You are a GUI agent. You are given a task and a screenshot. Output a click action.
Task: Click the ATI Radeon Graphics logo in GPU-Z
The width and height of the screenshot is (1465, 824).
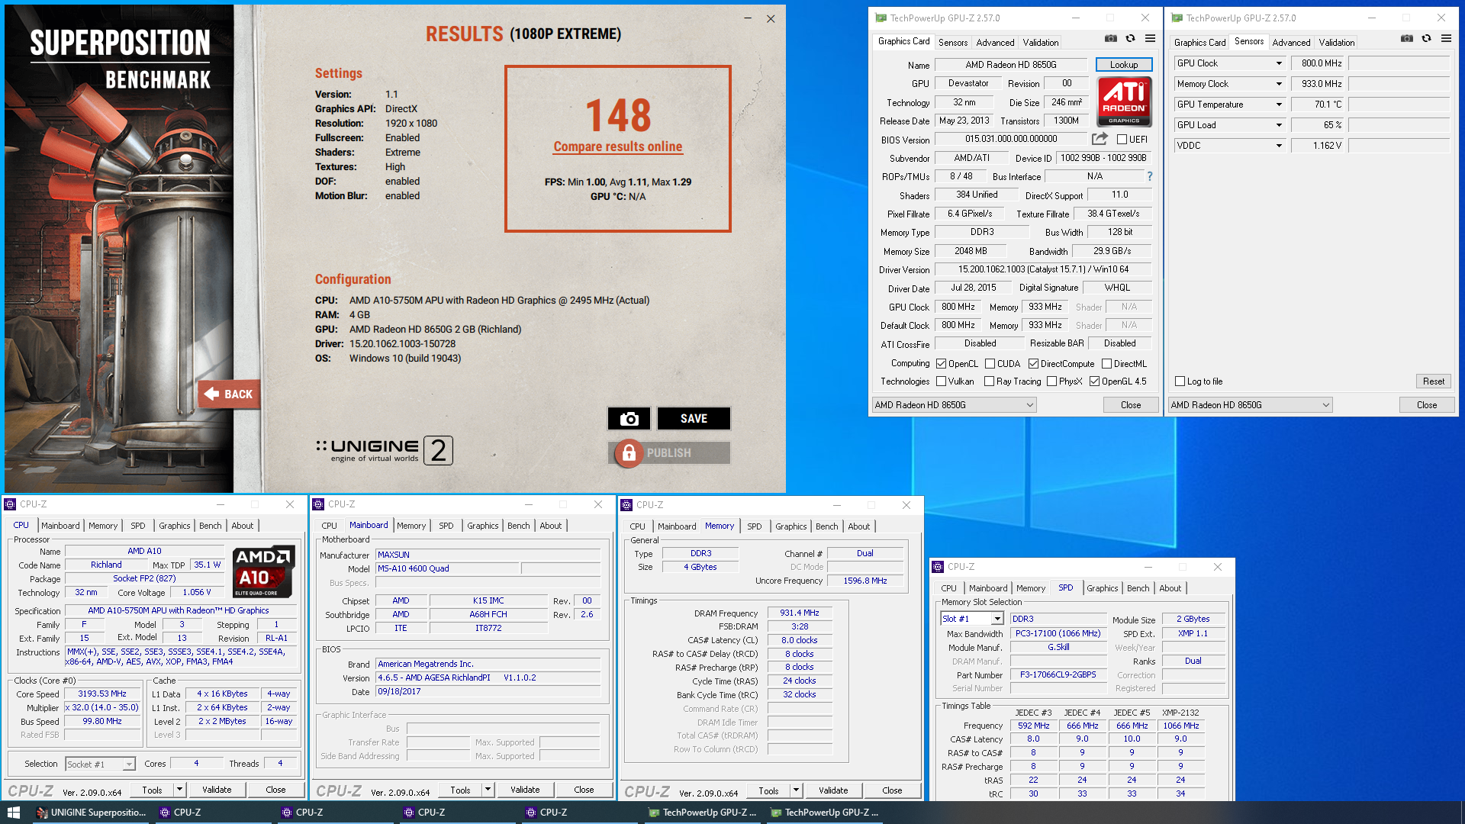click(1124, 101)
